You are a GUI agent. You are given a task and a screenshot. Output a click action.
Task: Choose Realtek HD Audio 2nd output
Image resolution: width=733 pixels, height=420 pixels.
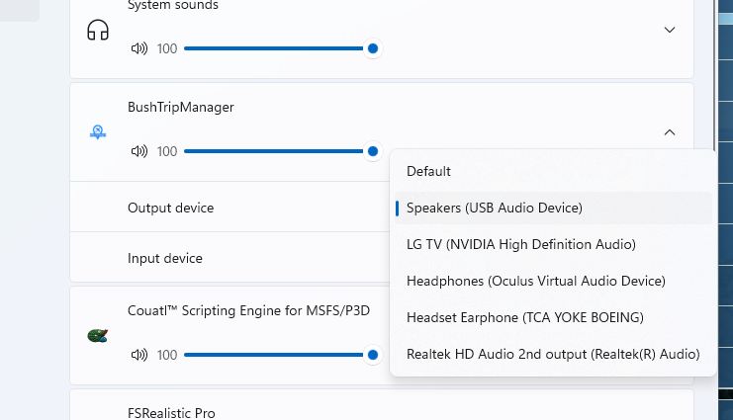[552, 354]
